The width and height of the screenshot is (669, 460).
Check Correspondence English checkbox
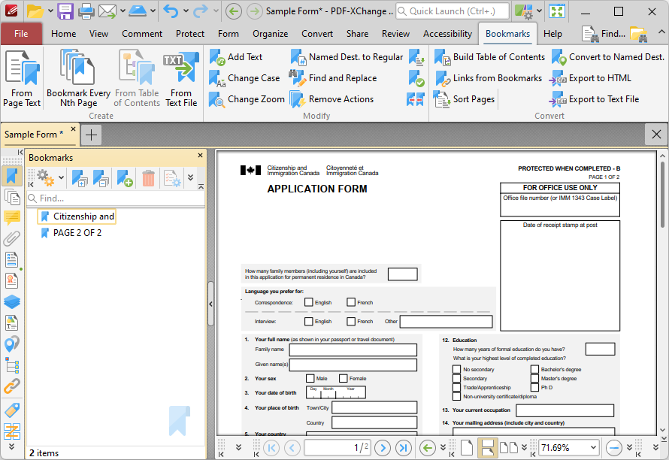(x=308, y=302)
